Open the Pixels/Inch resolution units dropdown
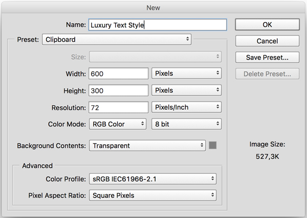The image size is (307, 218). (187, 107)
